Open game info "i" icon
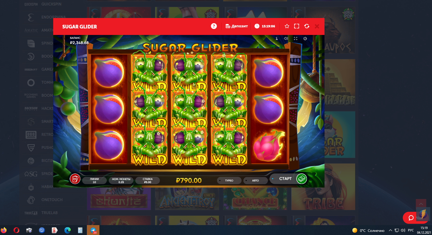 (x=277, y=38)
